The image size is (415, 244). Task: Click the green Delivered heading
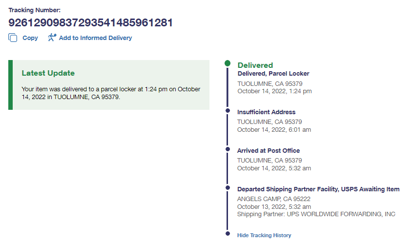click(x=255, y=65)
